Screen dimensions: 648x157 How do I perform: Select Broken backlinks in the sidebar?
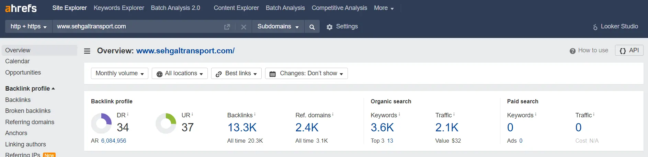point(28,111)
